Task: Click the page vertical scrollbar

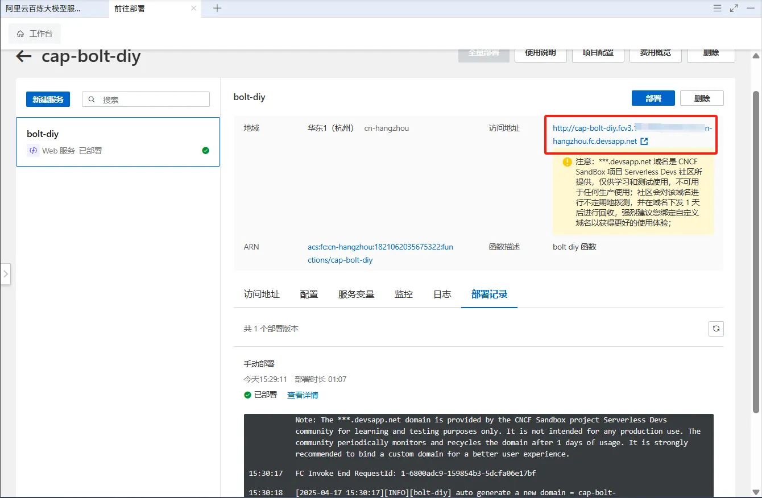Action: (756, 252)
